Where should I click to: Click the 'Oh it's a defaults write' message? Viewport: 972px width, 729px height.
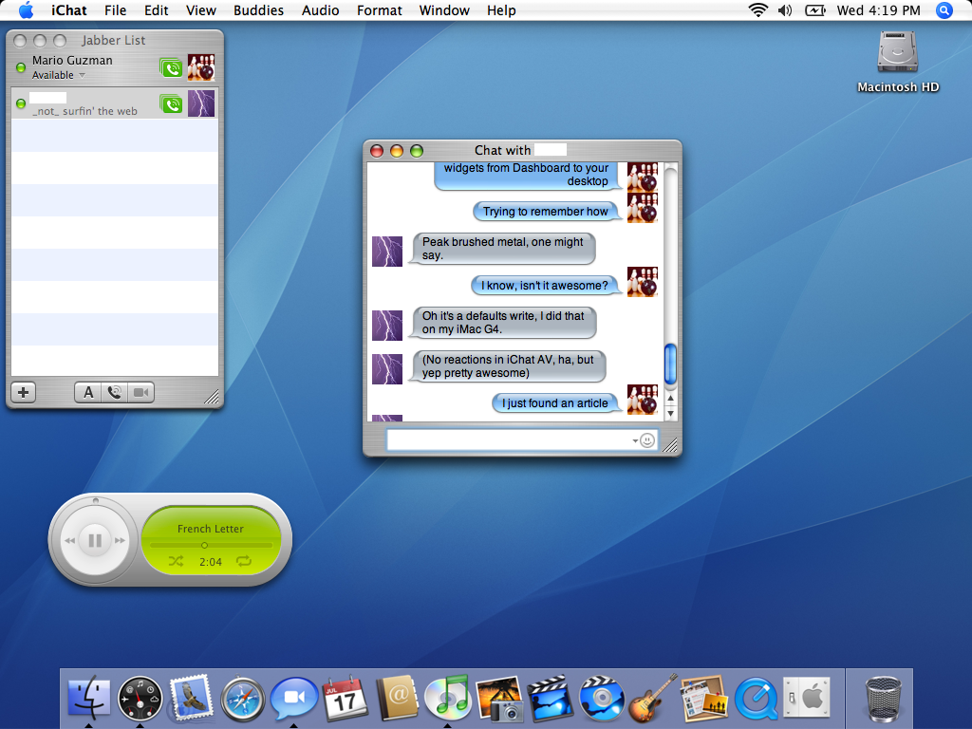pyautogui.click(x=503, y=323)
